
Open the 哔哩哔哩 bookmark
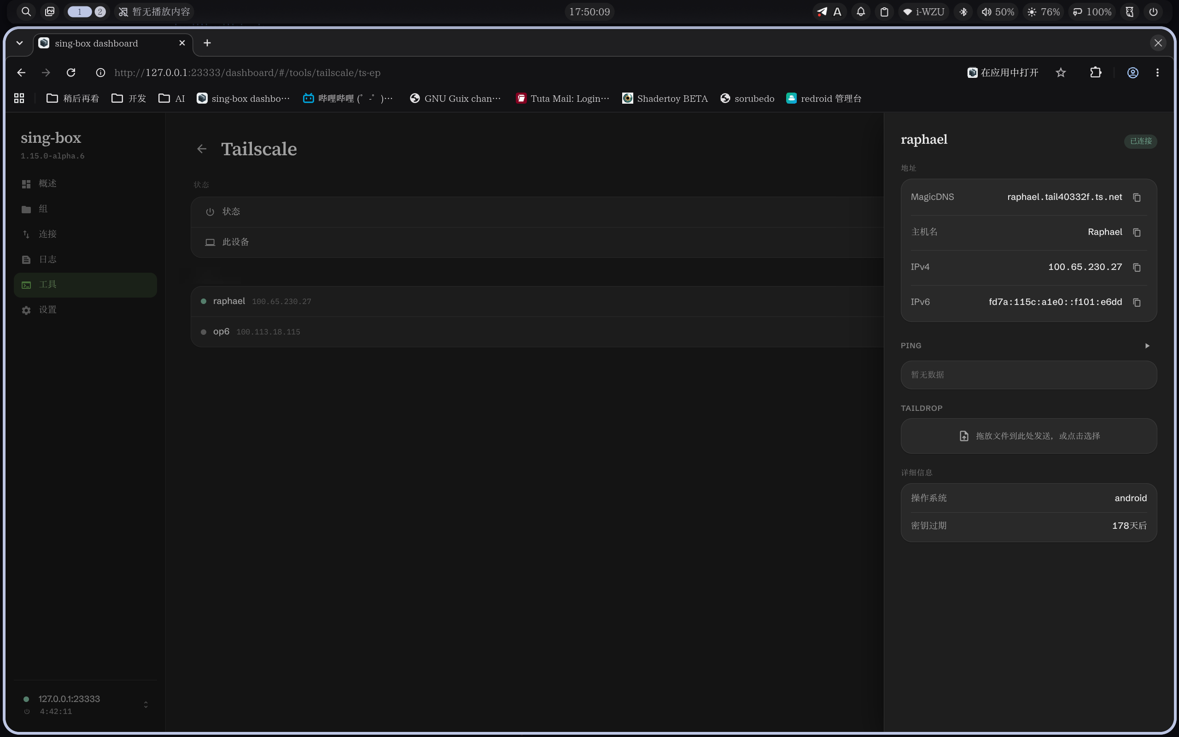[348, 99]
